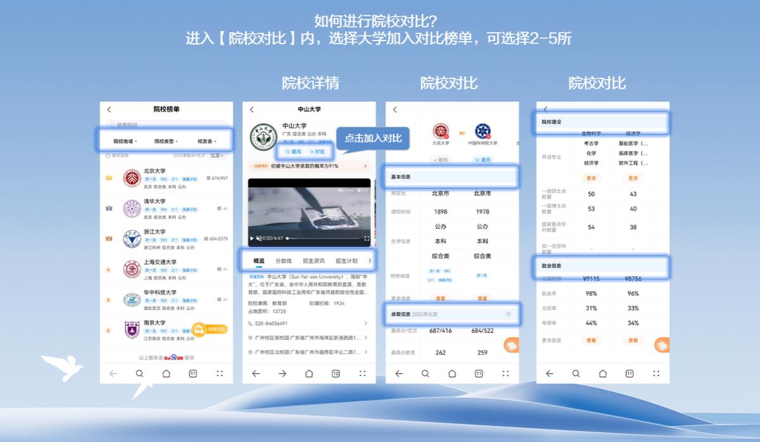
Task: Enter fullscreen on the video player
Action: (x=366, y=238)
